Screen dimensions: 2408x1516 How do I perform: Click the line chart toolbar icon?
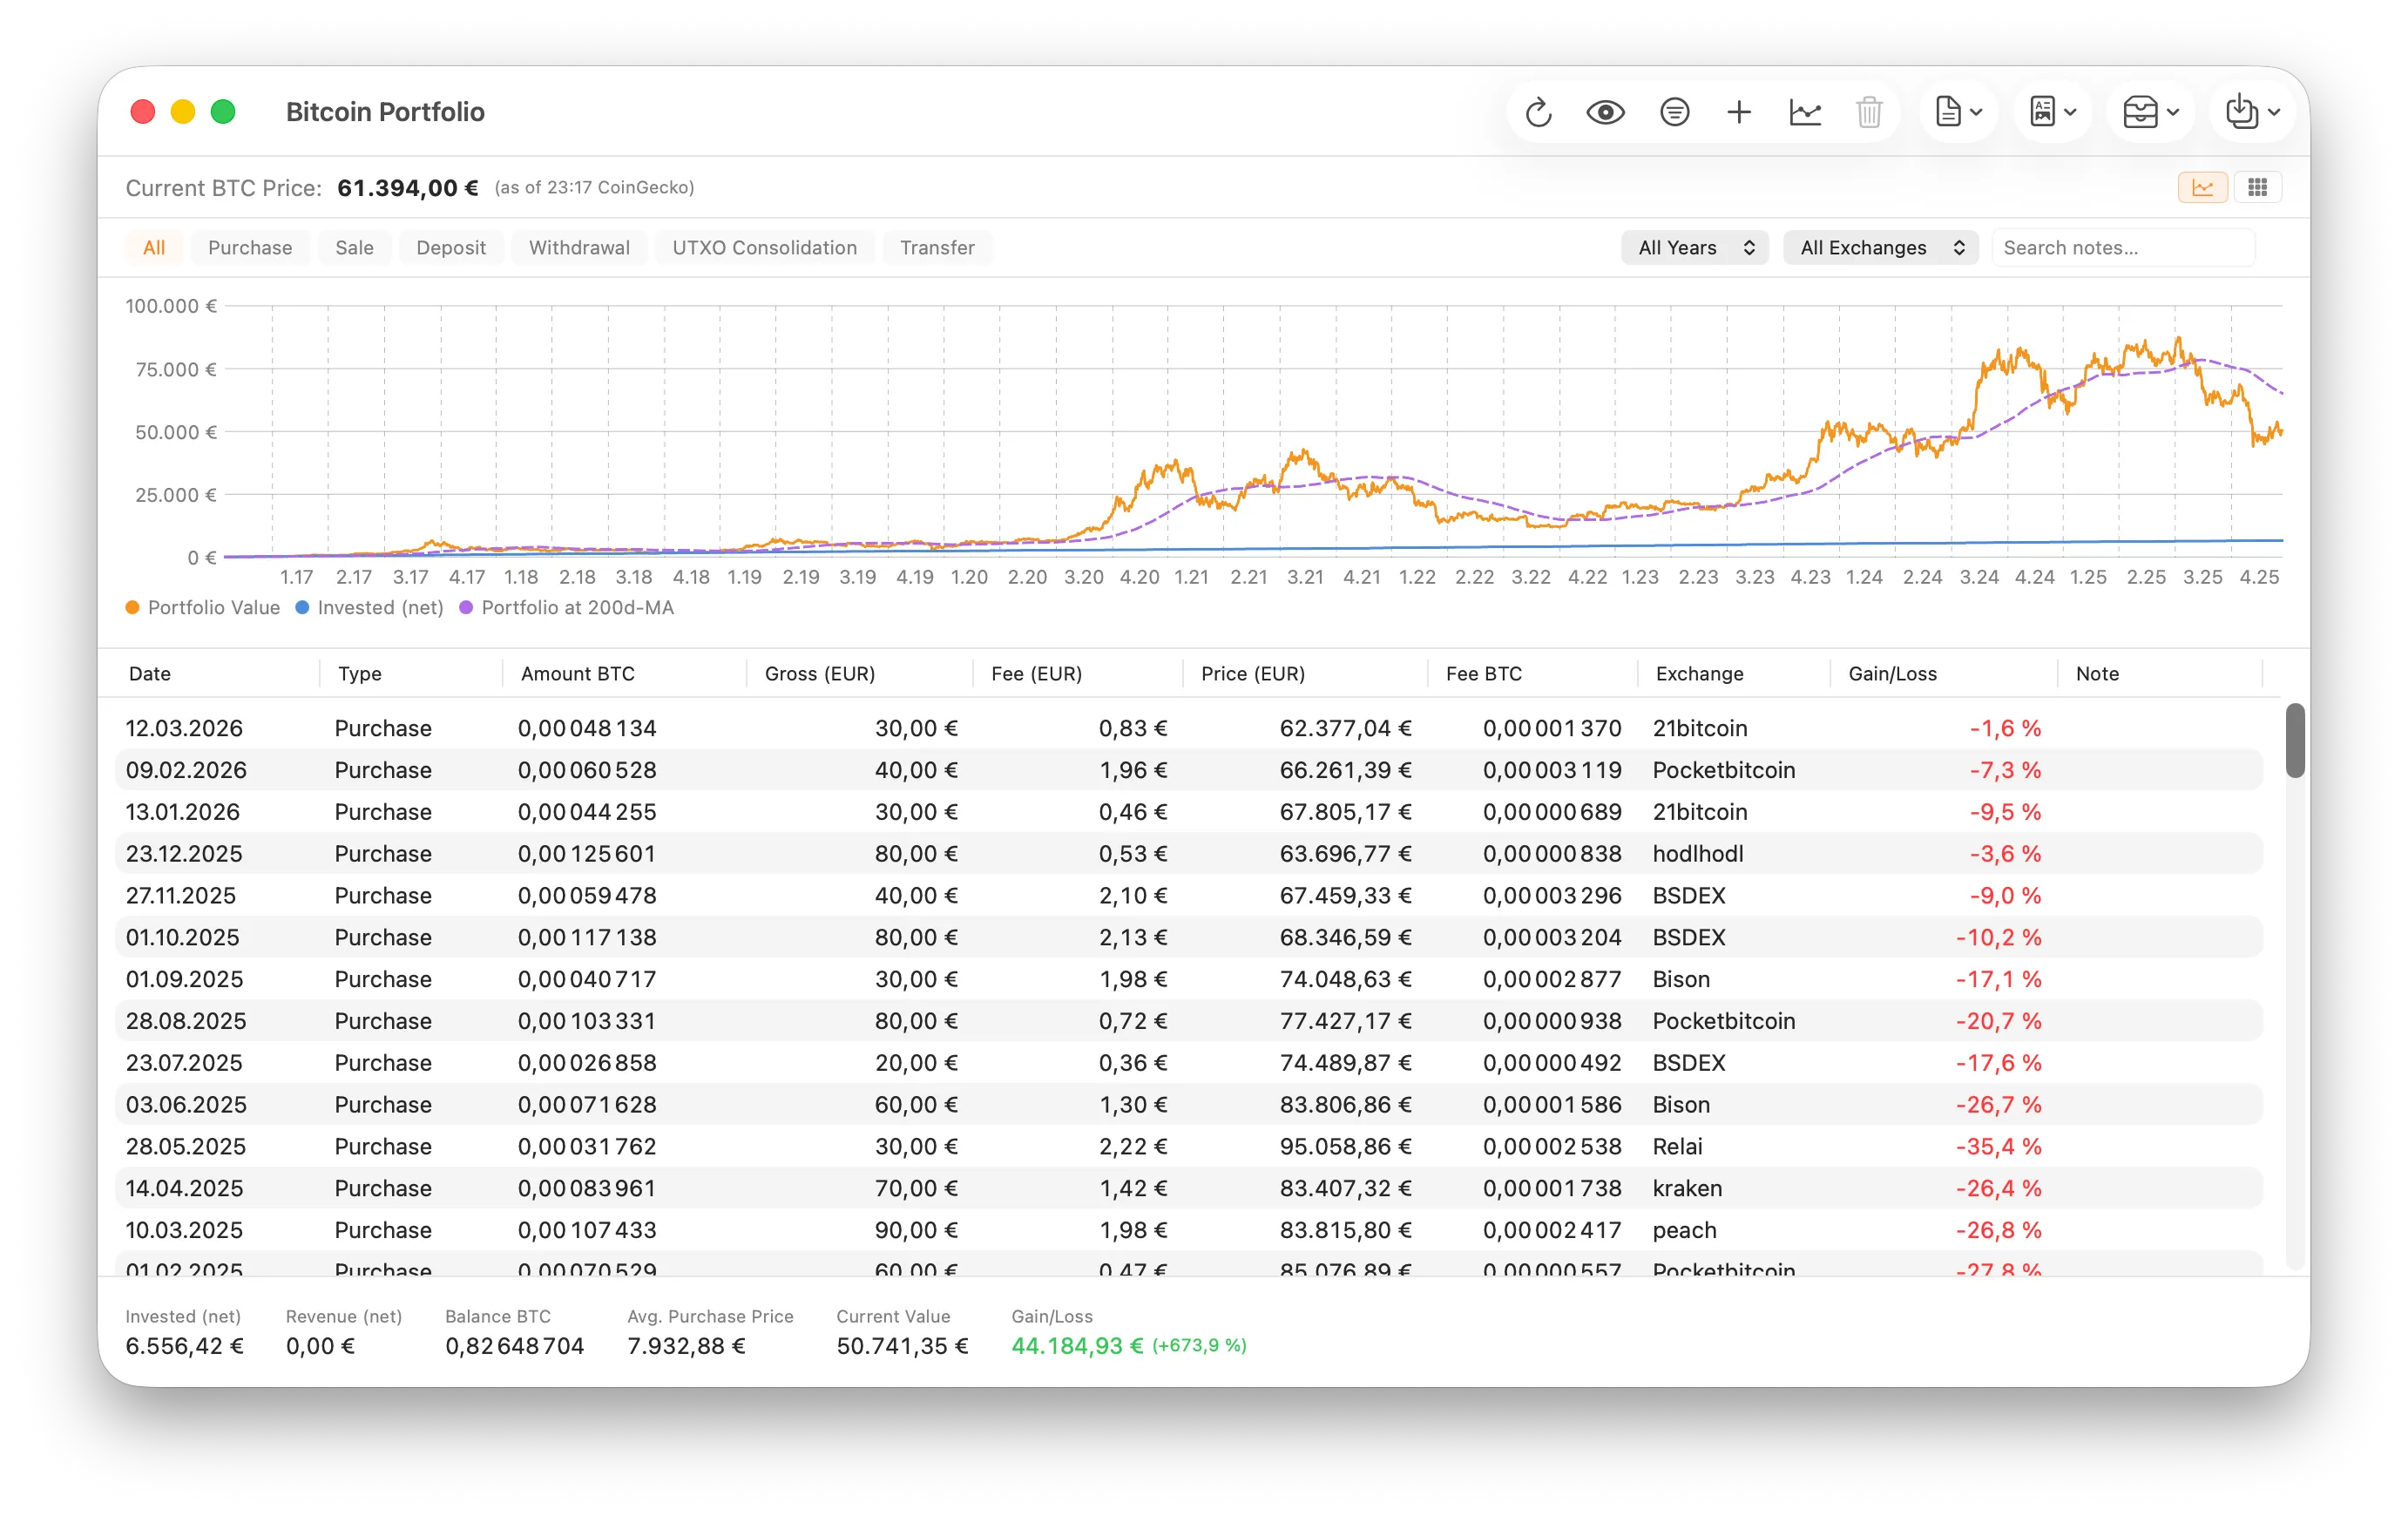point(1805,112)
